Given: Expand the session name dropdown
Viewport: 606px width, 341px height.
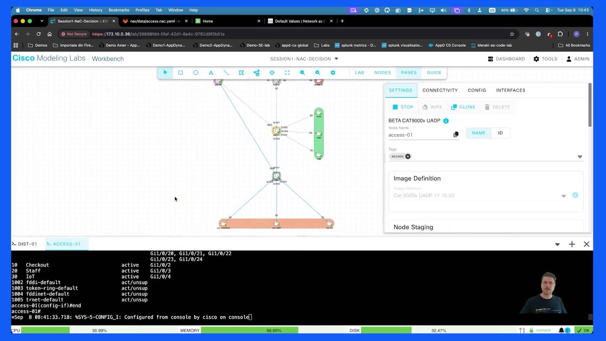Looking at the screenshot, I should click(336, 59).
